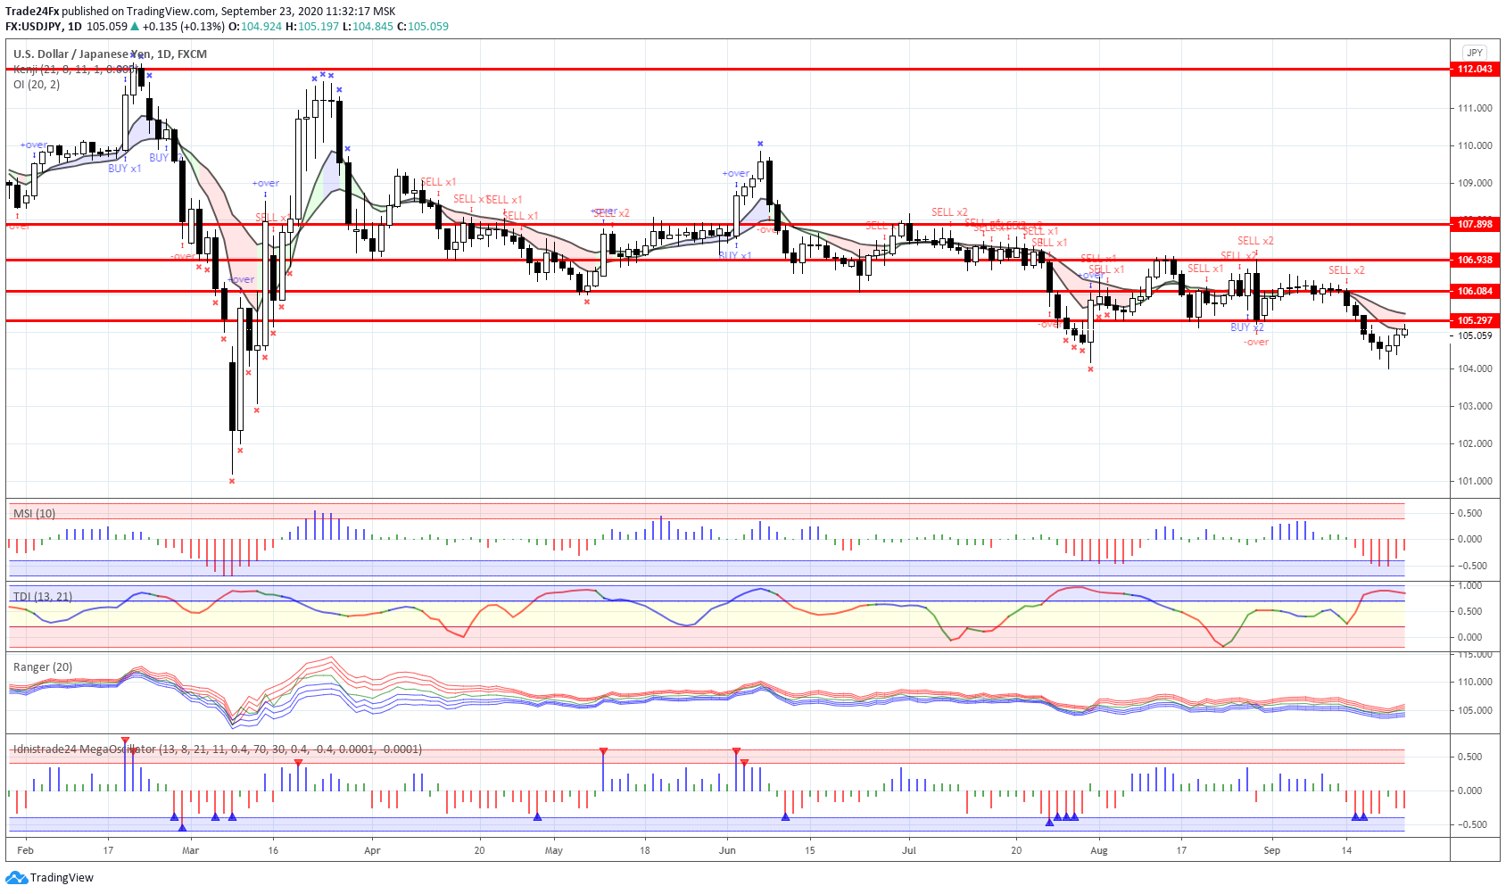
Task: Click the Idnistrade24 MegaOscillator pane label
Action: 218,749
